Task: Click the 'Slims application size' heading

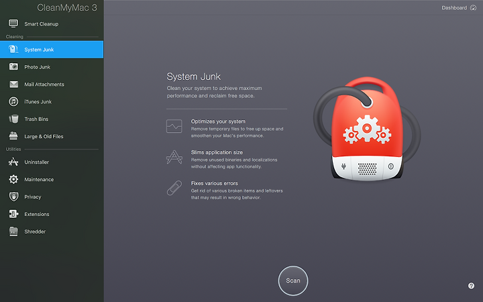Action: click(x=217, y=152)
